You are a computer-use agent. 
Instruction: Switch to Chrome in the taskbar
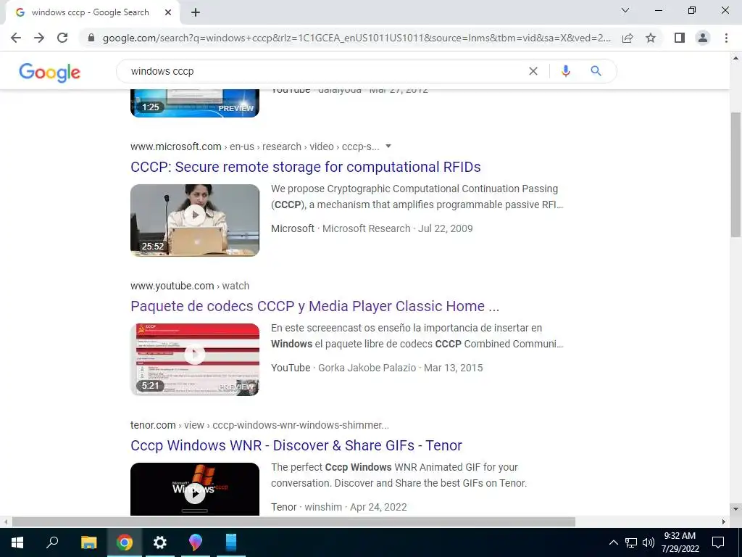(125, 542)
